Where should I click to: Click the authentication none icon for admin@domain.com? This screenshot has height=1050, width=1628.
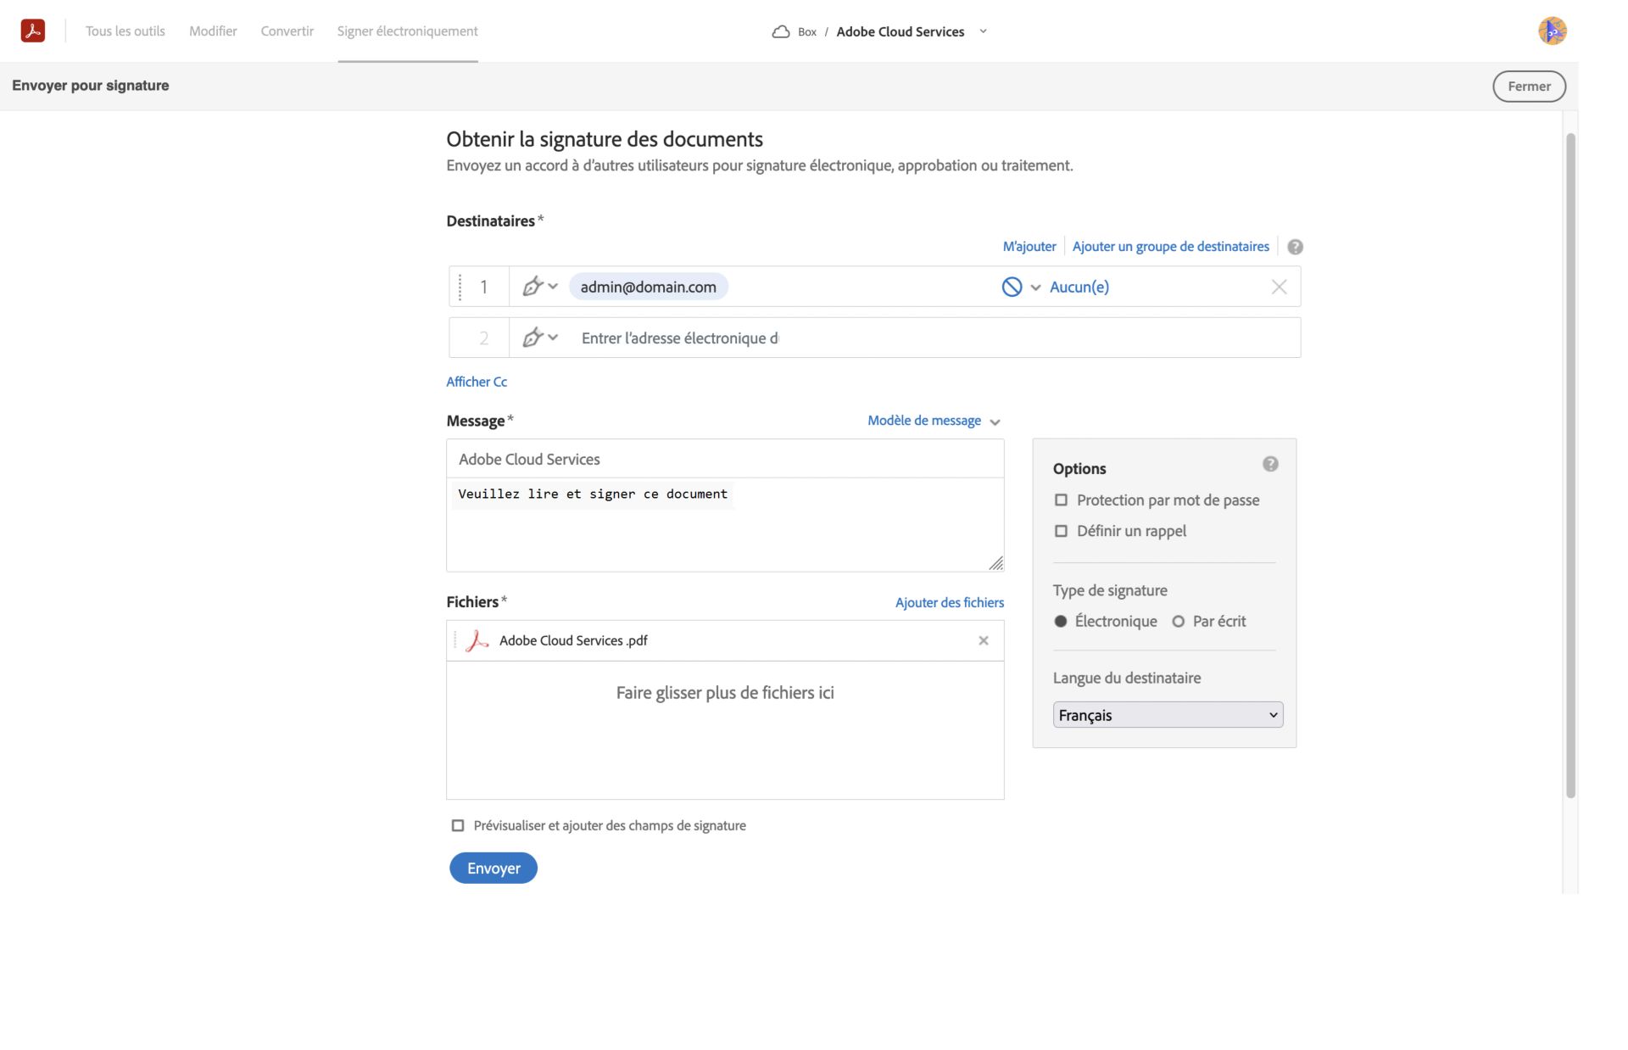click(x=1012, y=287)
